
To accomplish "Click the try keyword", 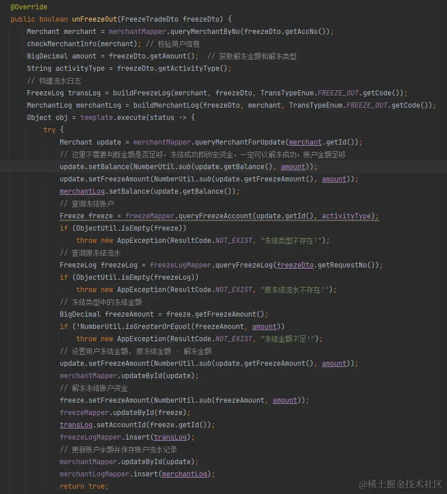I will pyautogui.click(x=50, y=130).
